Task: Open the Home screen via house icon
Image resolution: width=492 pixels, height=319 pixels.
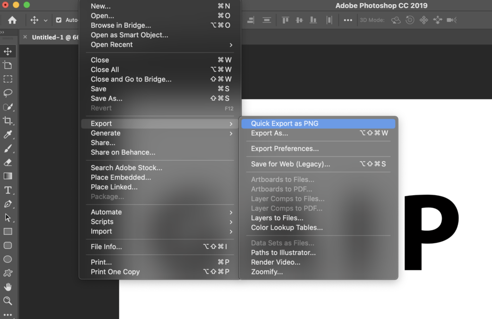Action: click(x=12, y=20)
